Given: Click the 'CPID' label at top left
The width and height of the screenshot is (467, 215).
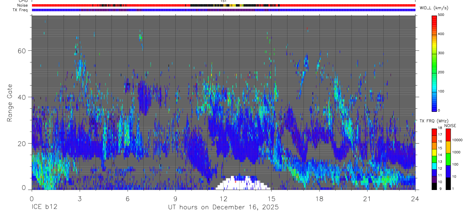Looking at the screenshot, I should click(x=23, y=2).
